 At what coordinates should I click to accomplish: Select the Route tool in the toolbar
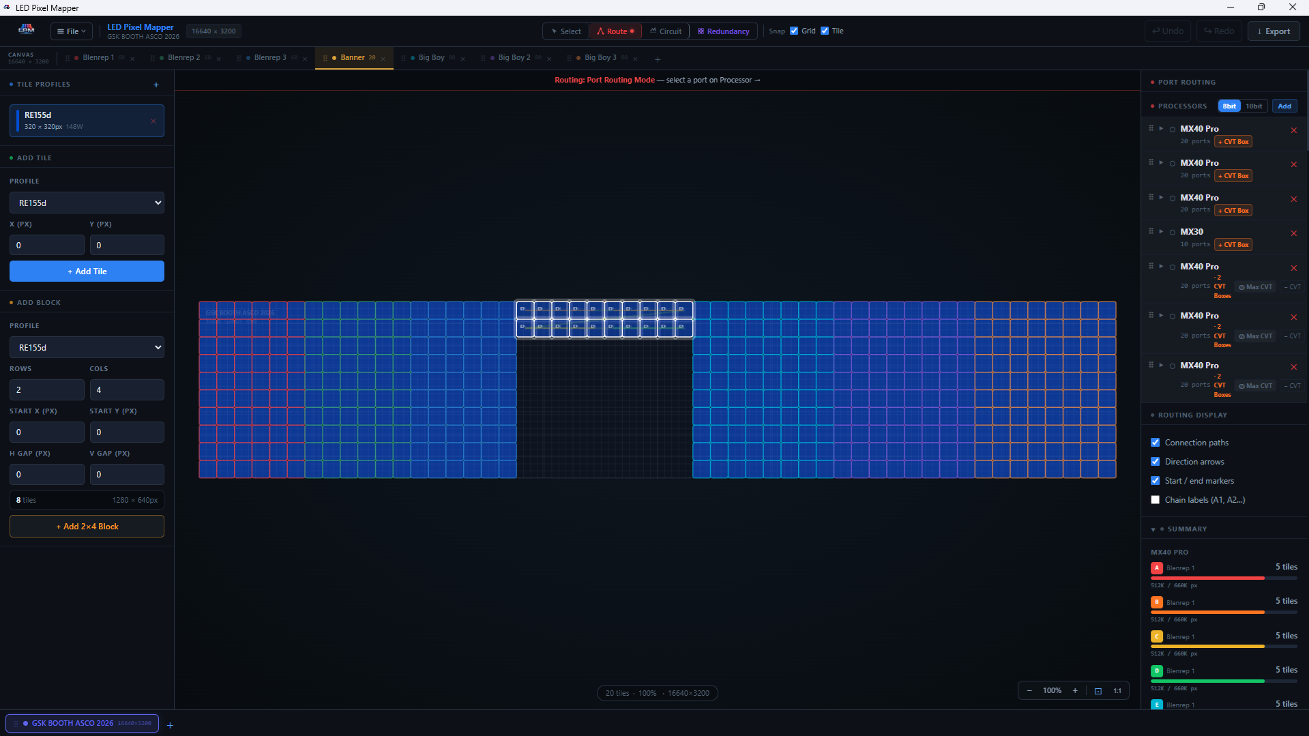coord(615,31)
